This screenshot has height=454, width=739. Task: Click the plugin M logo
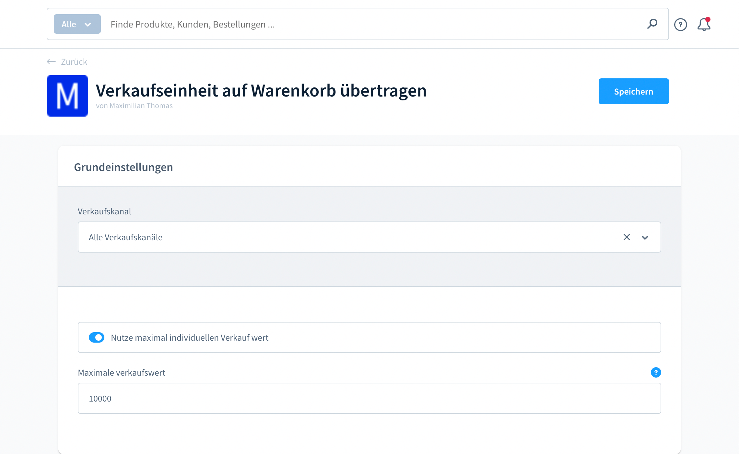click(67, 96)
